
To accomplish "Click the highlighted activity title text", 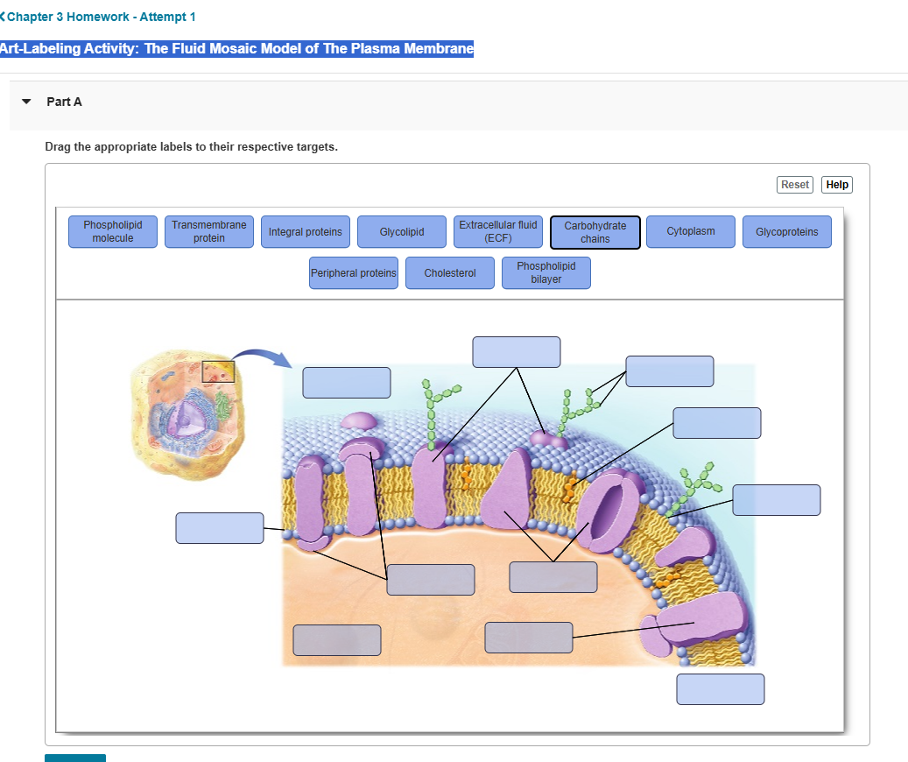I will tap(236, 48).
